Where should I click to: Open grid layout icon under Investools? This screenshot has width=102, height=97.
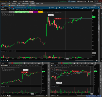(x=95, y=6)
